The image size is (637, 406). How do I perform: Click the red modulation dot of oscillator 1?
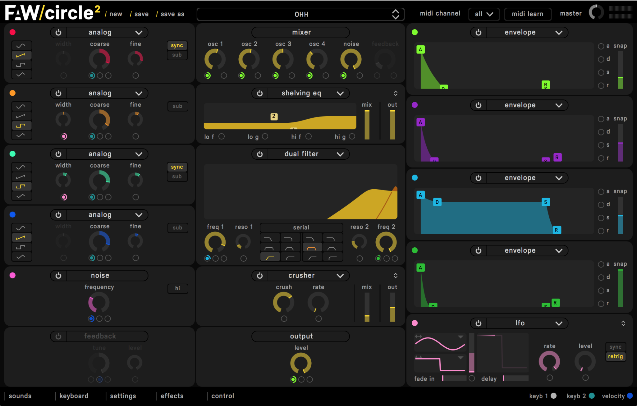(x=12, y=32)
